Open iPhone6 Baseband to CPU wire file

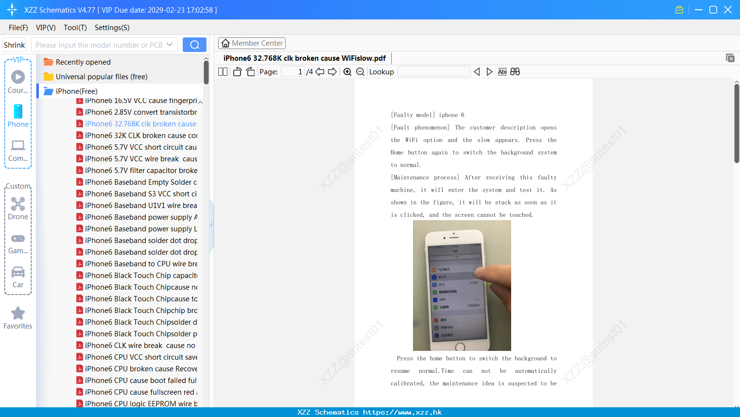[x=137, y=264]
